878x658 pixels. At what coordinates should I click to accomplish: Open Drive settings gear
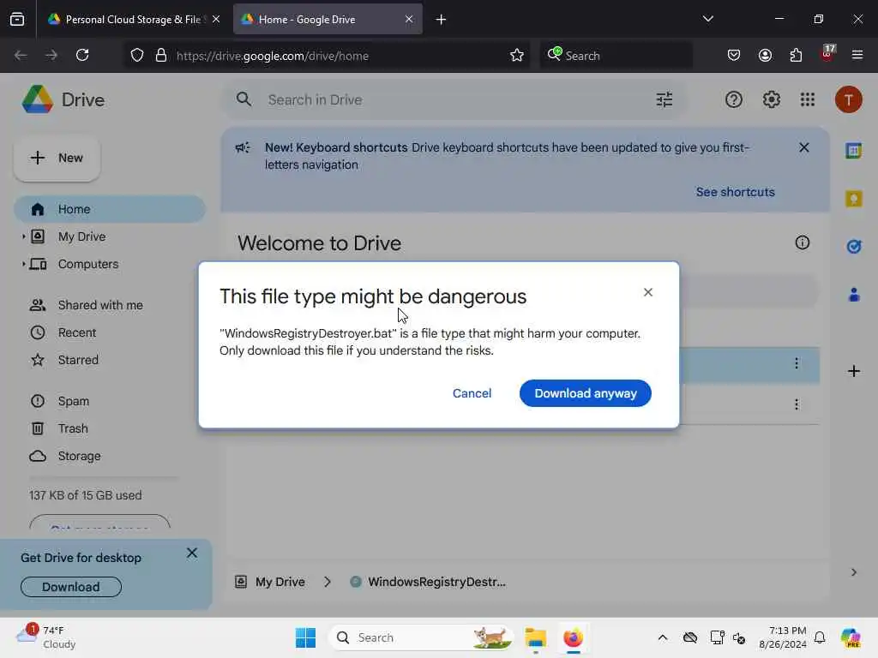[771, 99]
